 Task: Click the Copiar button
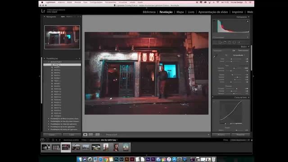pyautogui.click(x=52, y=135)
